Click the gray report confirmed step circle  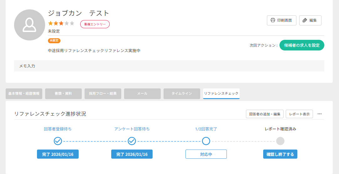[280, 141]
